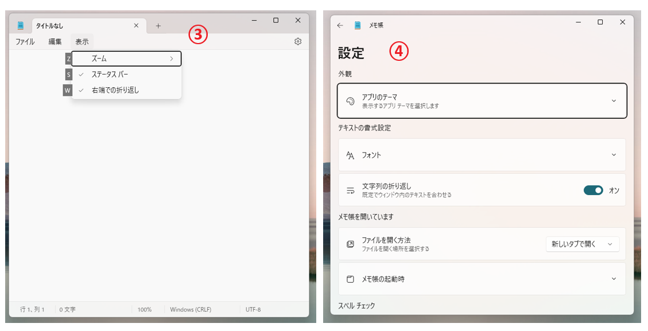The width and height of the screenshot is (648, 331).
Task: Click the palette icon for アプリのテーマ
Action: 351,101
